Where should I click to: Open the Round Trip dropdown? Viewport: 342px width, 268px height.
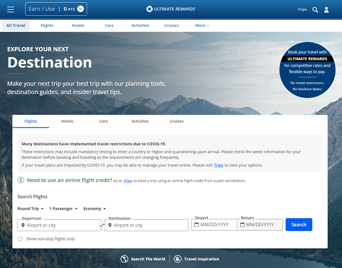tap(30, 208)
